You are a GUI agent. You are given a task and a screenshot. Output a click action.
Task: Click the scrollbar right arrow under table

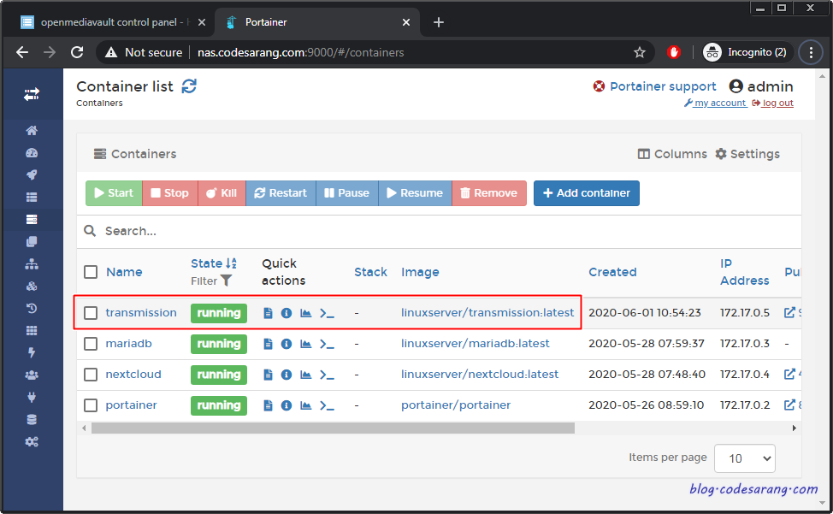[795, 428]
